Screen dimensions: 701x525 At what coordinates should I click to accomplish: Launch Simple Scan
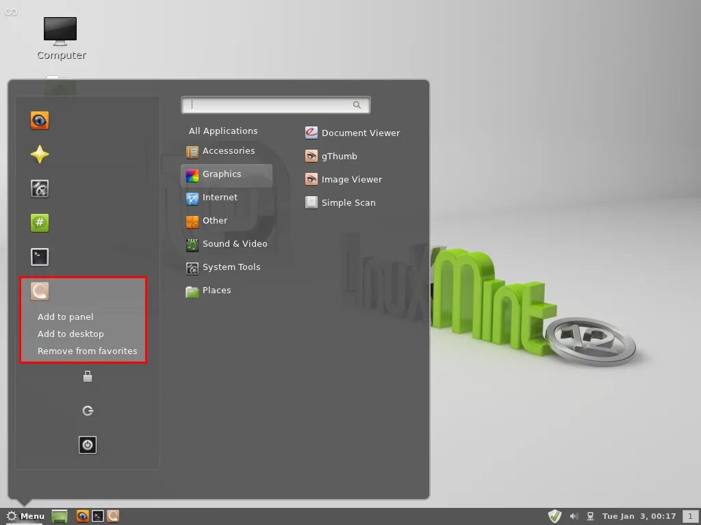(340, 202)
